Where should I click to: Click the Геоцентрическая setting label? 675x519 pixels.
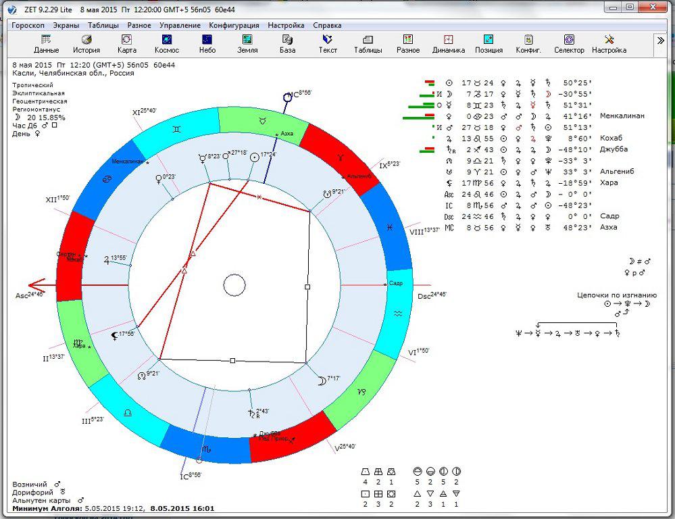(40, 101)
